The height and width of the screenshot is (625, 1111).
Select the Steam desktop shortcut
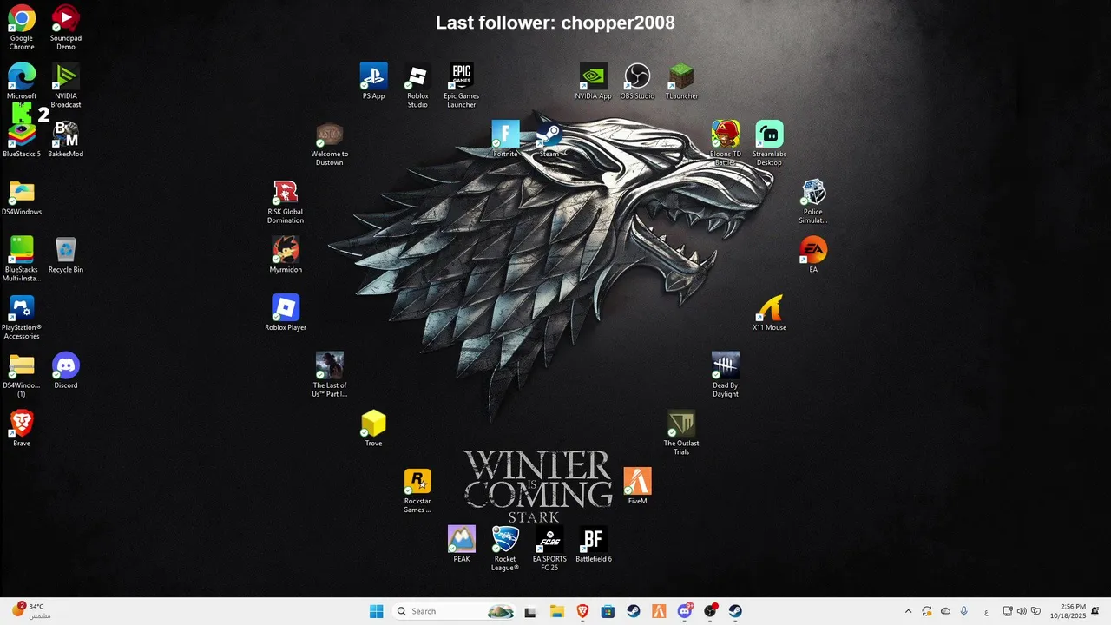549,139
